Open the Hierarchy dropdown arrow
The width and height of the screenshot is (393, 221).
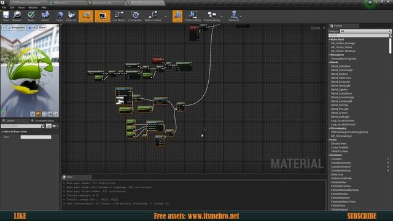click(x=241, y=17)
